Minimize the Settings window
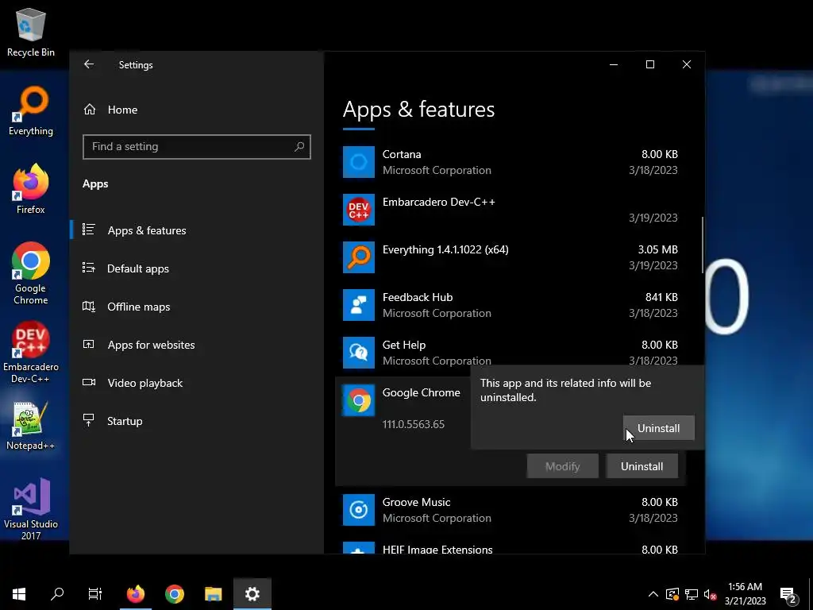Image resolution: width=813 pixels, height=610 pixels. (x=614, y=64)
